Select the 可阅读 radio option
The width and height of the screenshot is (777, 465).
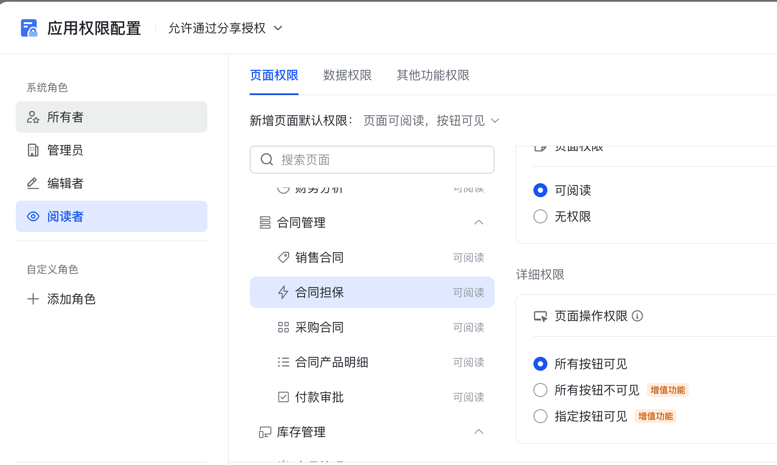tap(540, 190)
